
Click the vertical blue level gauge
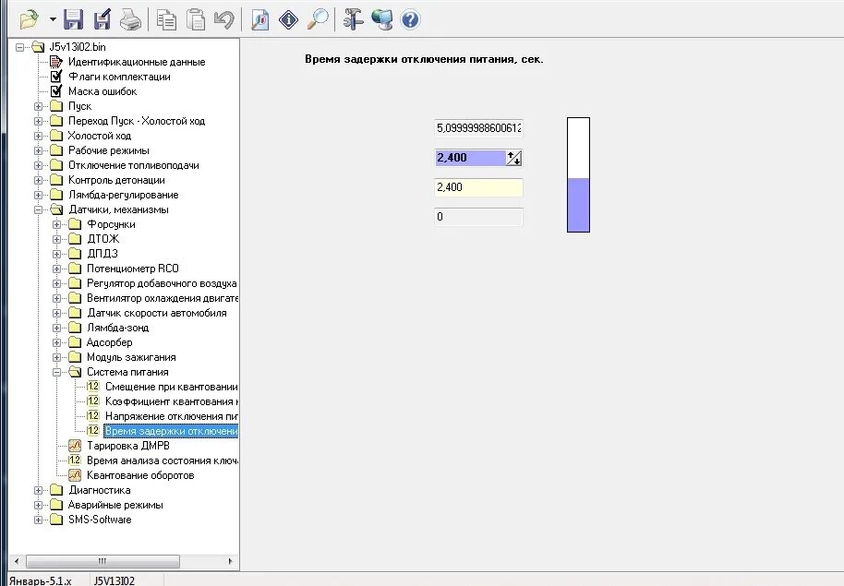coord(579,175)
